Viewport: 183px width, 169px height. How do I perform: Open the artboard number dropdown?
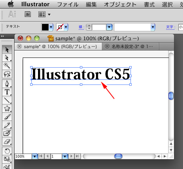[65, 156]
